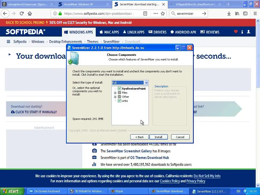
Task: Open the REVIEWS menu
Action: point(210,32)
